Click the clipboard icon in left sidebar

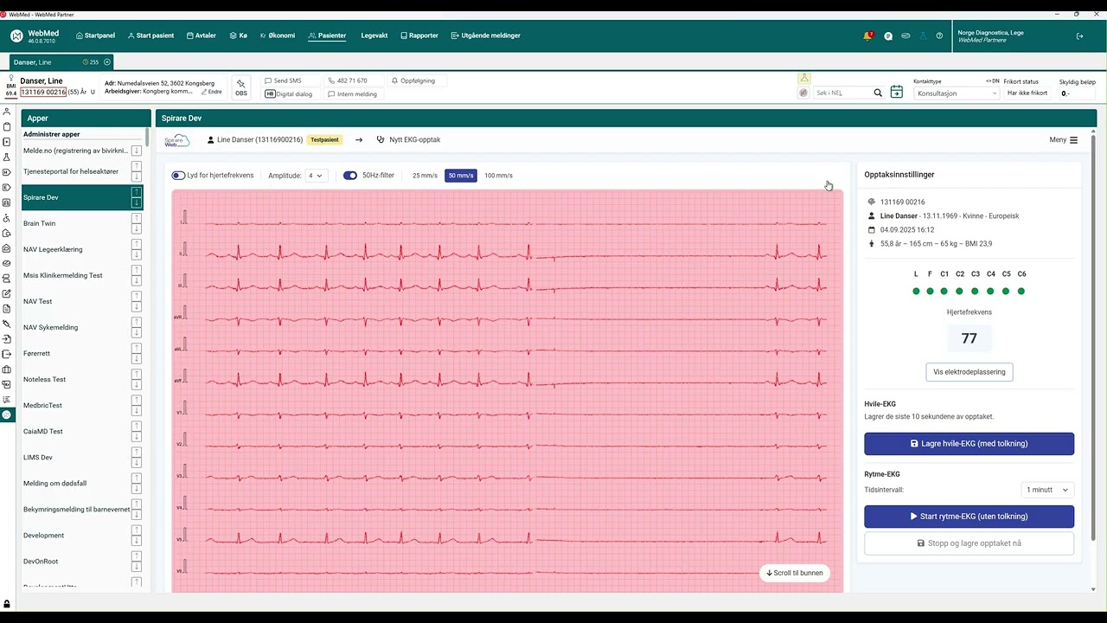(x=7, y=127)
